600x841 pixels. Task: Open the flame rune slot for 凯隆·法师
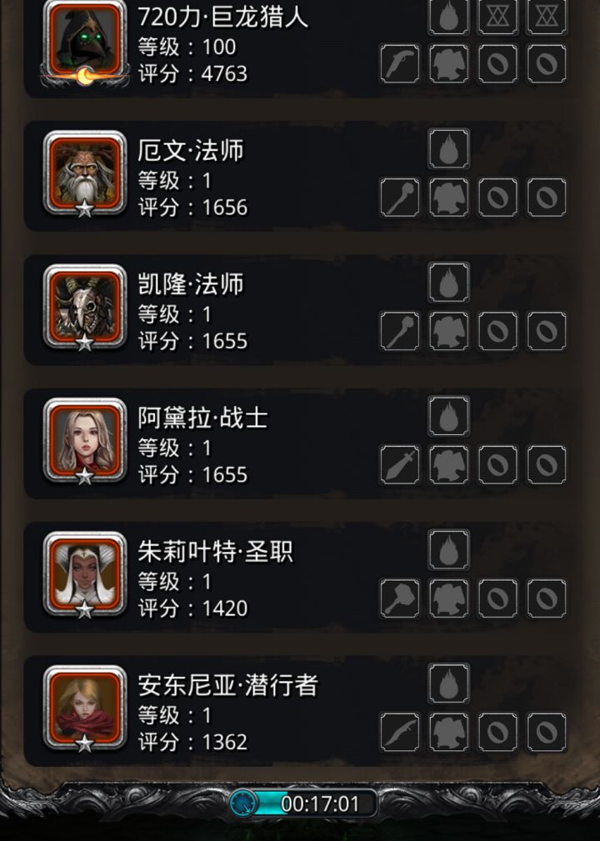tap(449, 283)
